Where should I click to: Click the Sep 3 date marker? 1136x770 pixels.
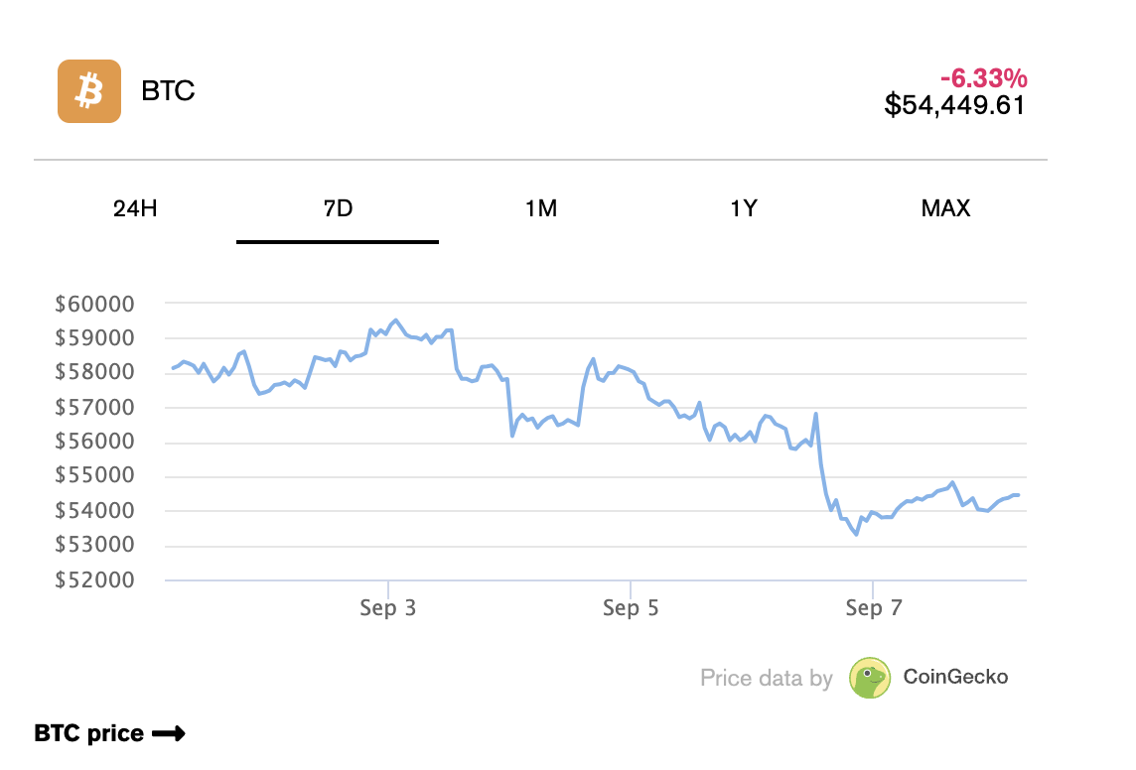[387, 608]
